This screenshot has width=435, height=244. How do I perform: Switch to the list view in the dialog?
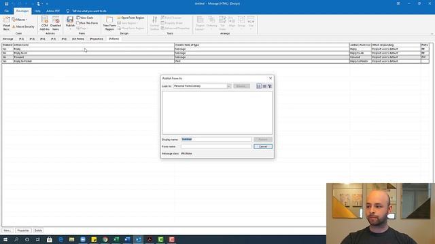click(x=264, y=86)
